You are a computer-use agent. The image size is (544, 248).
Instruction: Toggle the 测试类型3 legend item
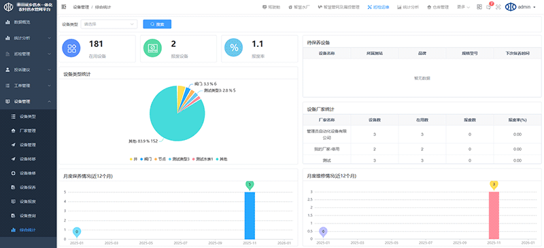click(x=179, y=159)
